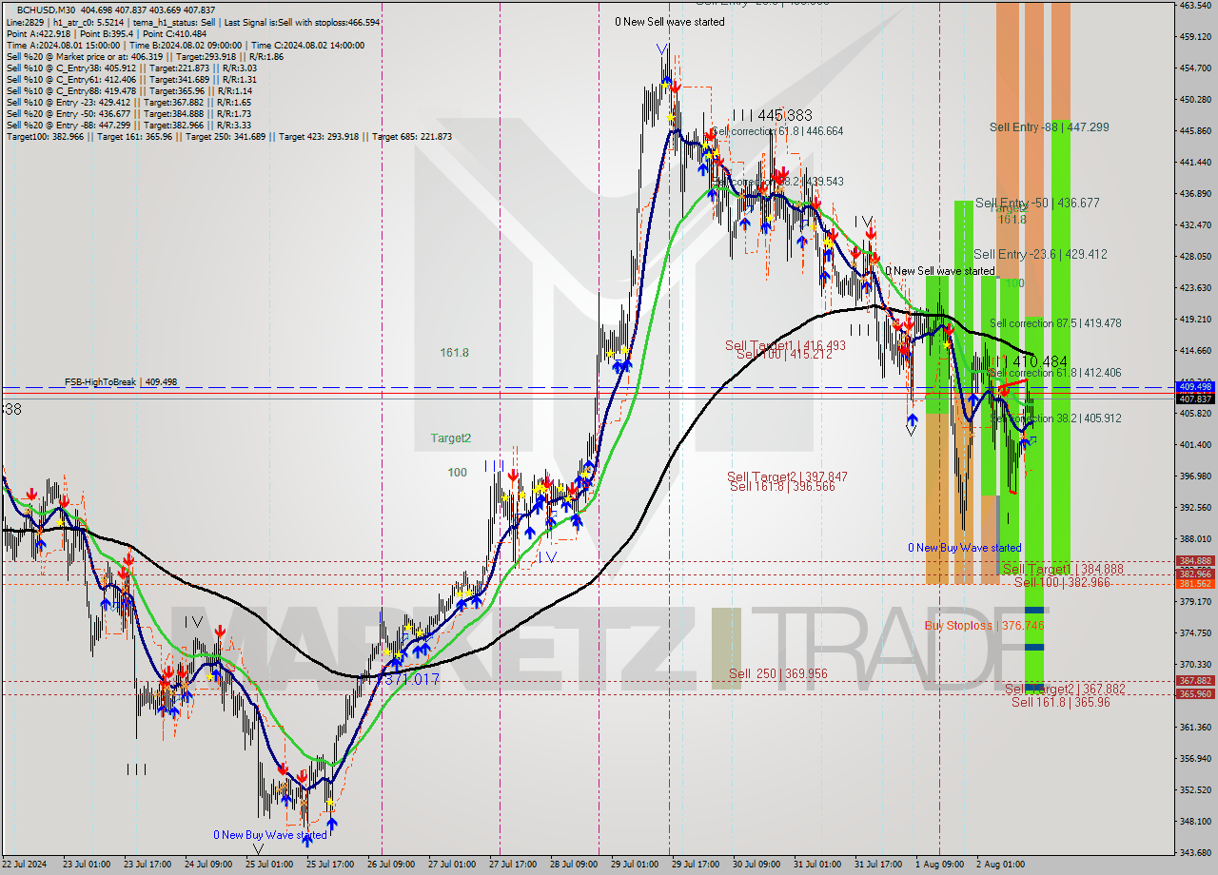
Task: Click the 'Sell correction 87.5 | 419.478' label
Action: (1055, 323)
